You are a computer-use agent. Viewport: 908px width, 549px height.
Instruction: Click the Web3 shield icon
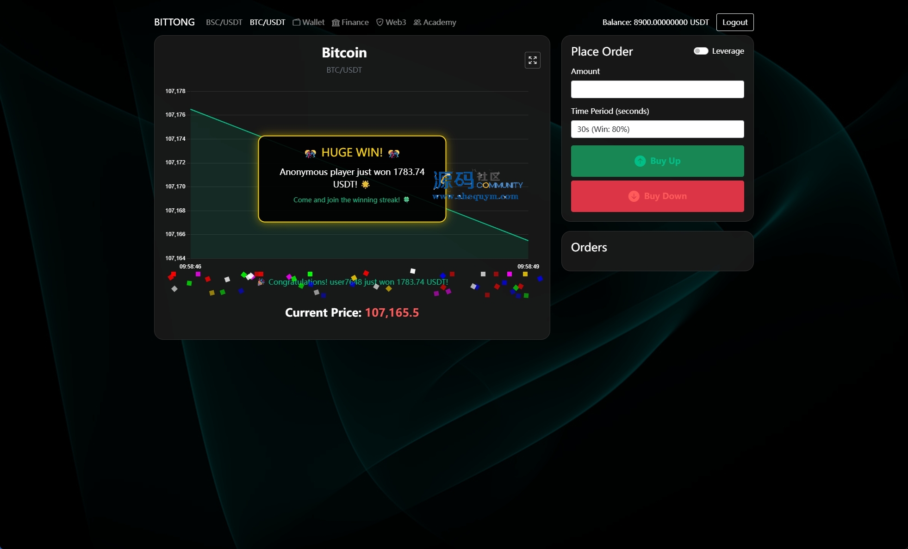tap(379, 22)
